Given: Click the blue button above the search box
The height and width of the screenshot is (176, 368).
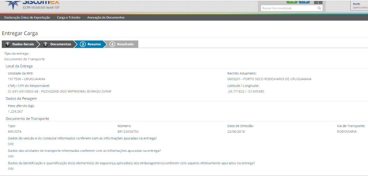Looking at the screenshot, I should (304, 1).
